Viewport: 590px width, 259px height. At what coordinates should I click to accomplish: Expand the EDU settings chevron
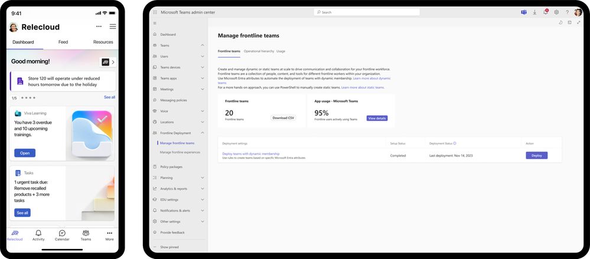(203, 199)
